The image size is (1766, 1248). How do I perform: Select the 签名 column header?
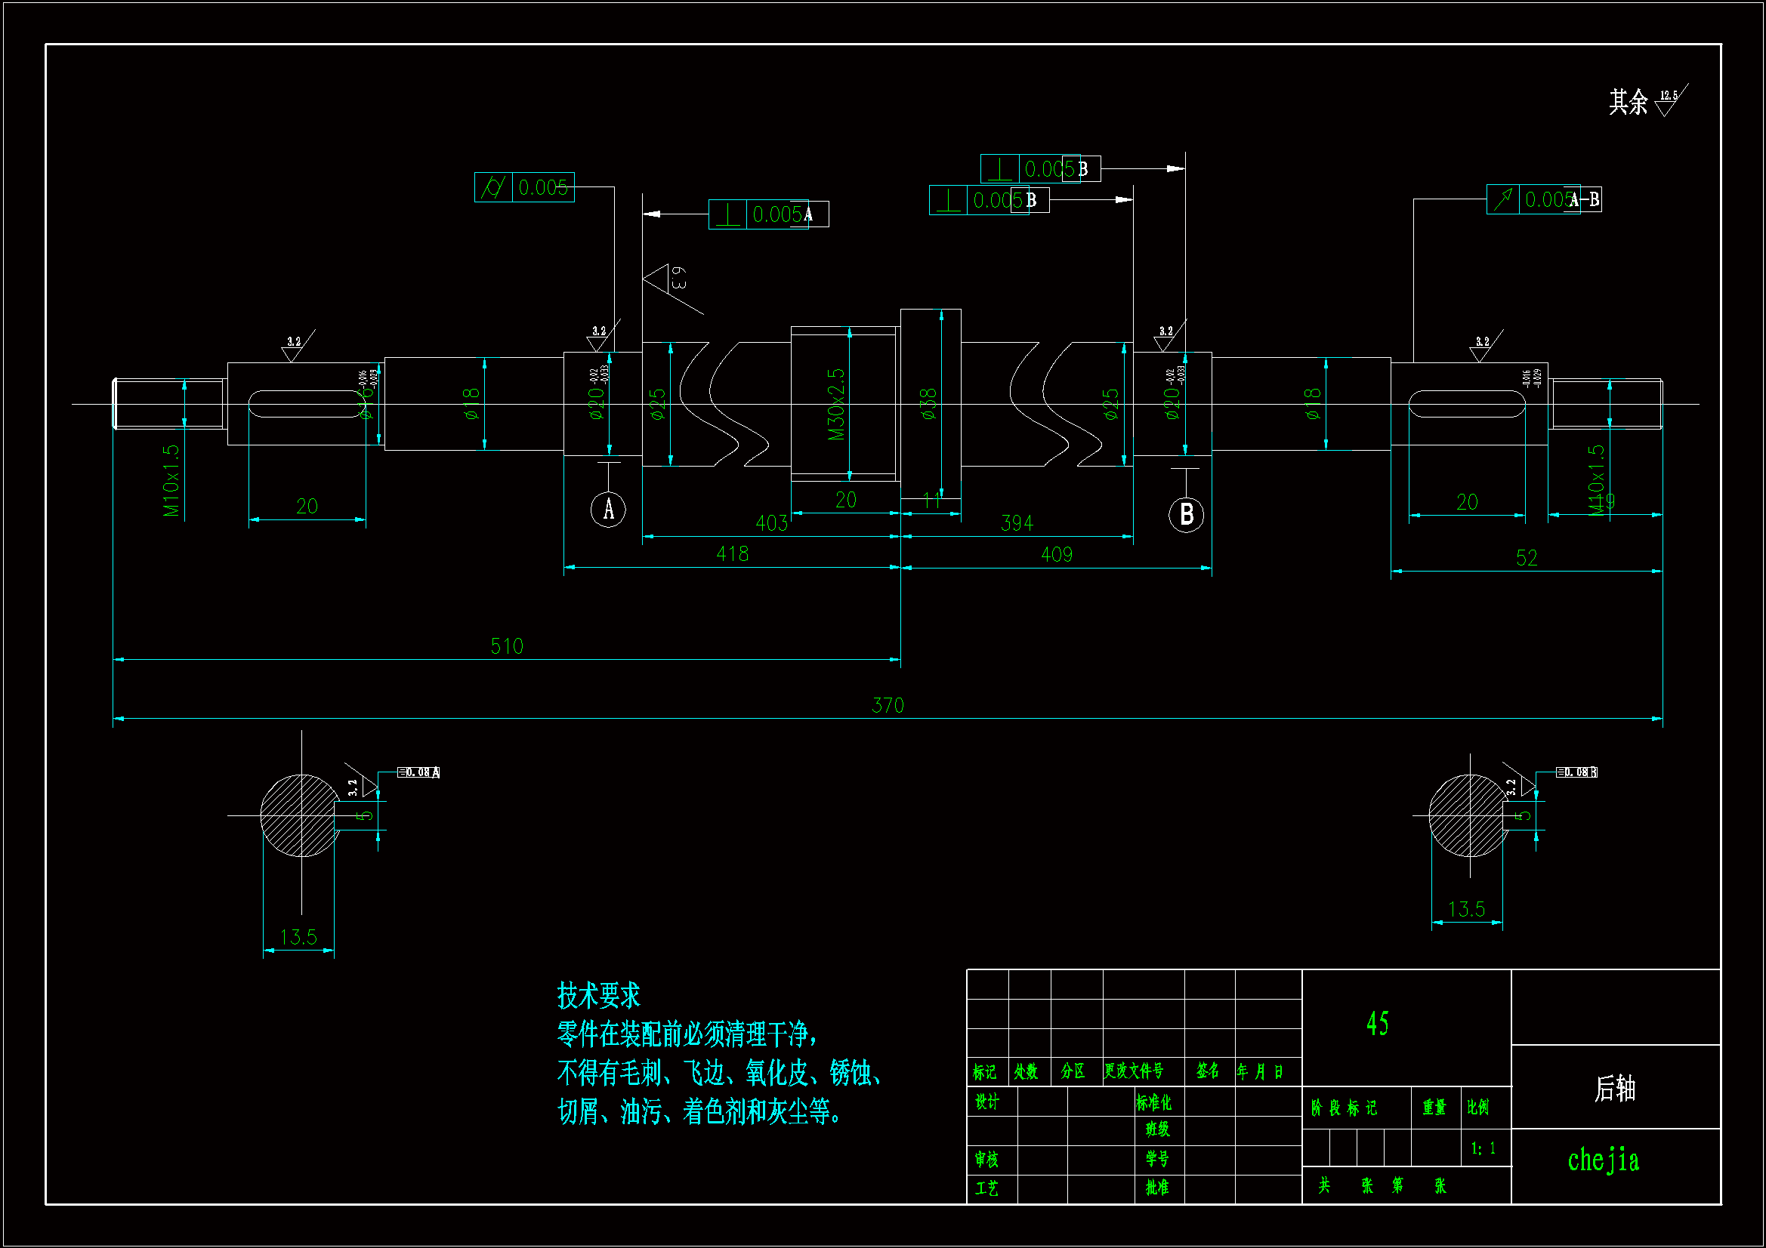[1208, 1071]
